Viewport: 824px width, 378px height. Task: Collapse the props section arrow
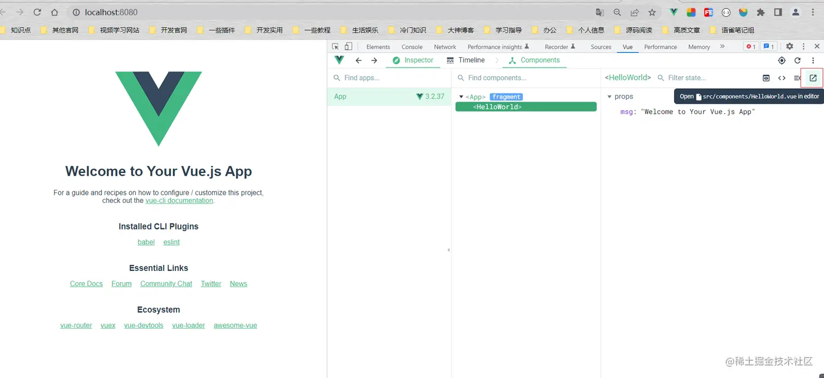(609, 97)
